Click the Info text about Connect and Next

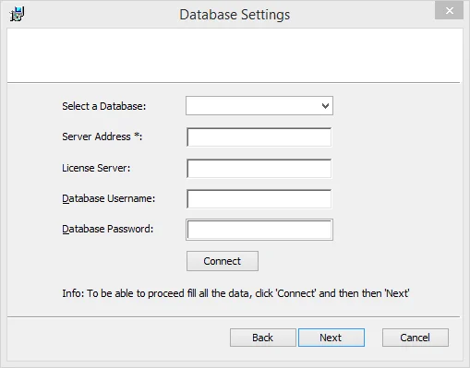235,293
